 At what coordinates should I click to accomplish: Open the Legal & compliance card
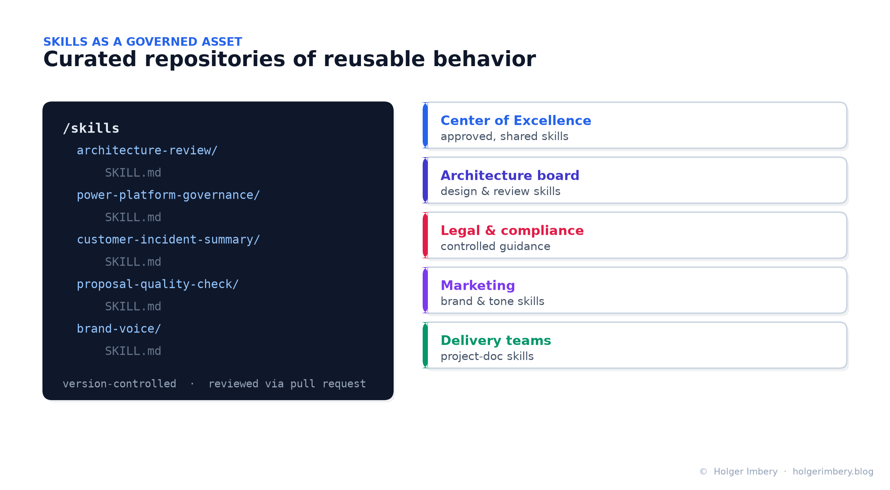635,236
